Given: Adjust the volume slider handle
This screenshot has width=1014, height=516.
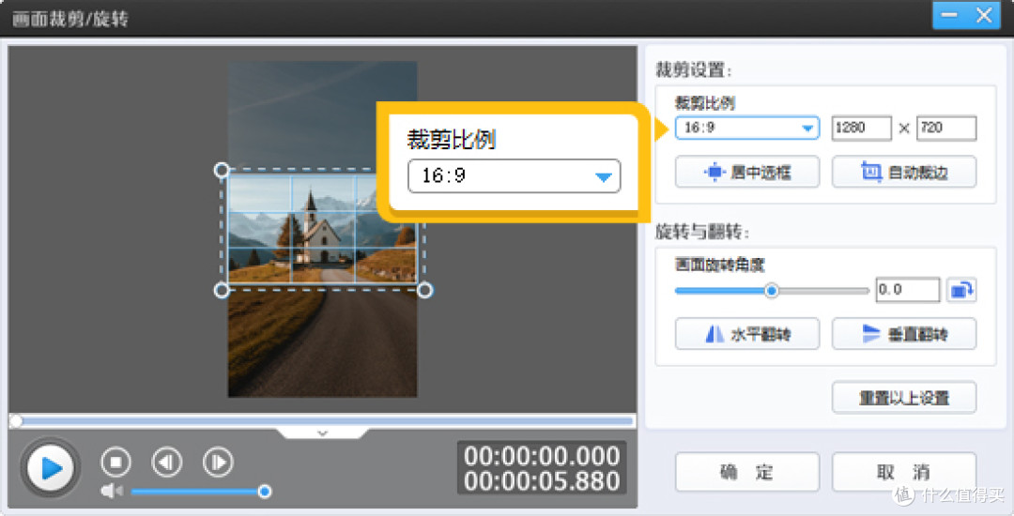Looking at the screenshot, I should (264, 492).
